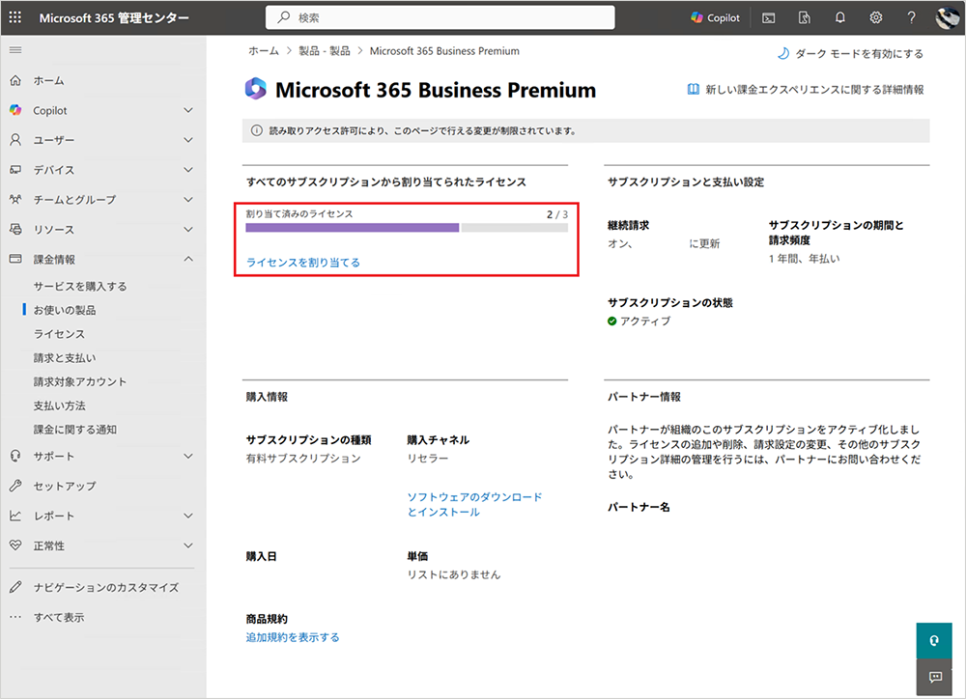This screenshot has height=699, width=966.
Task: Click the デバイス device icon
Action: pos(15,169)
